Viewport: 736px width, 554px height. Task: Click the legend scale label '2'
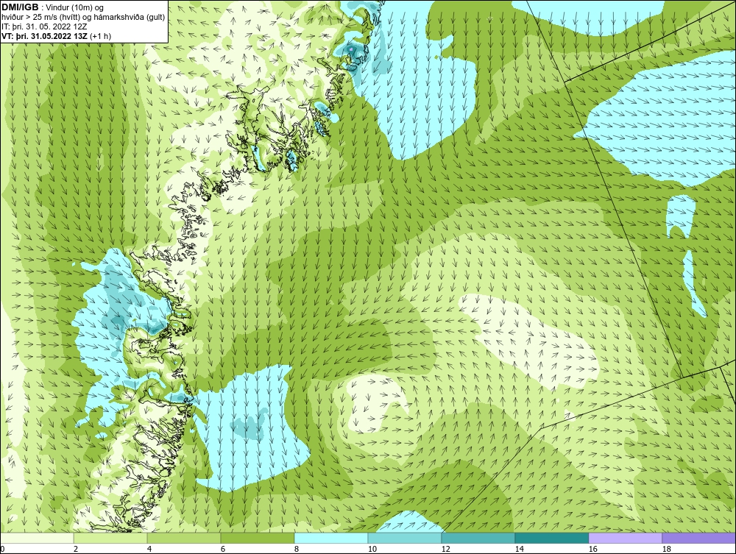point(76,549)
